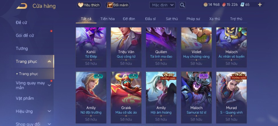Screen dimensions: 278x126
Task: Click the blue voucher balance icon
Action: point(242,5)
